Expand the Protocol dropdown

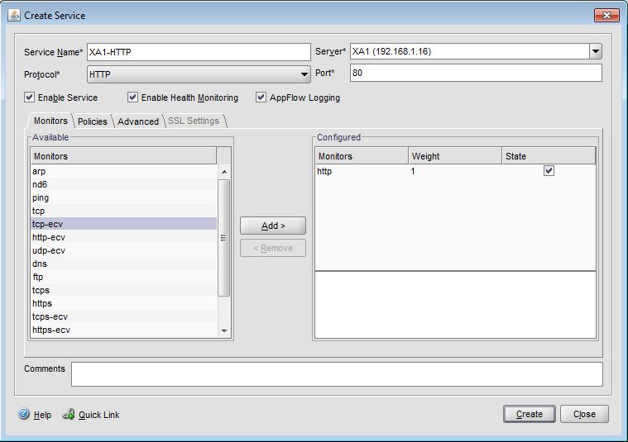(x=304, y=74)
